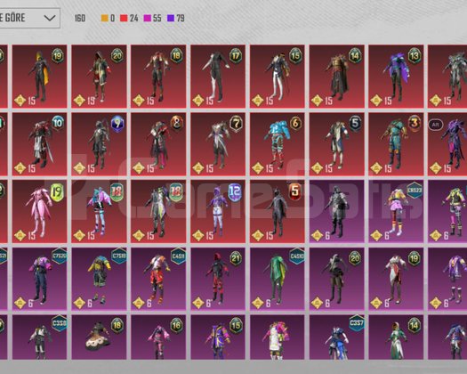Image resolution: width=467 pixels, height=374 pixels.
Task: Select the pink-black outfit with badge 16
Action: click(x=158, y=337)
